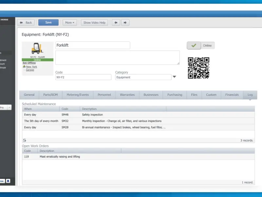Click the Code field containing NY-F2
This screenshot has height=197, width=262.
coord(83,77)
